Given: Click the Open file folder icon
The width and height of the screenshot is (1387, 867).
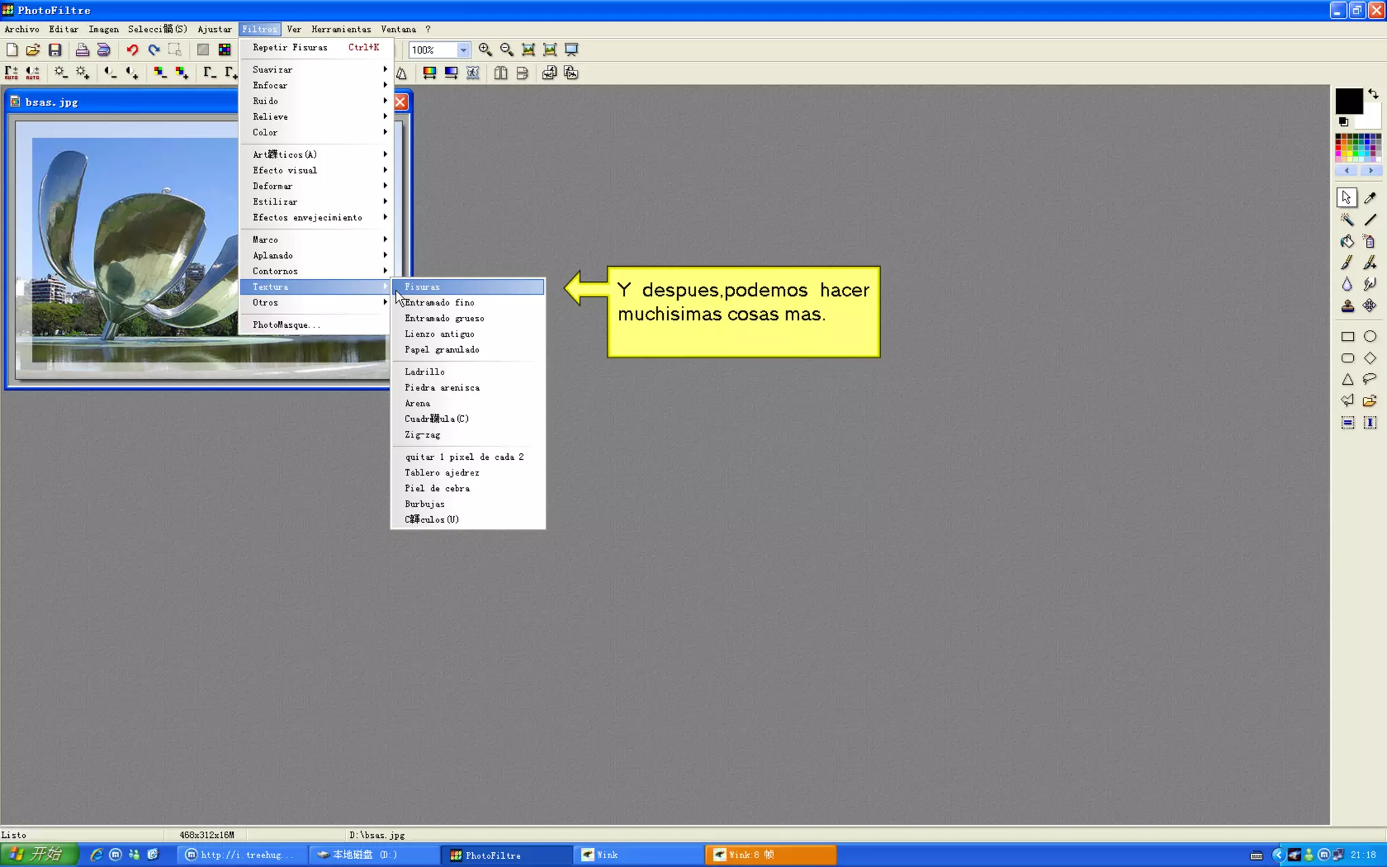Looking at the screenshot, I should coord(33,49).
